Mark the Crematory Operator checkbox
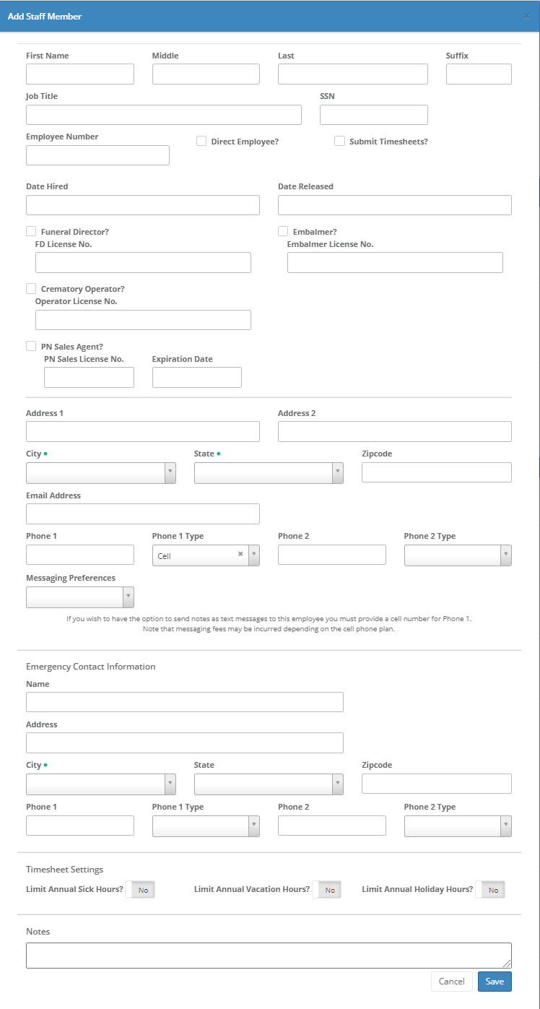The width and height of the screenshot is (540, 1009). tap(31, 289)
